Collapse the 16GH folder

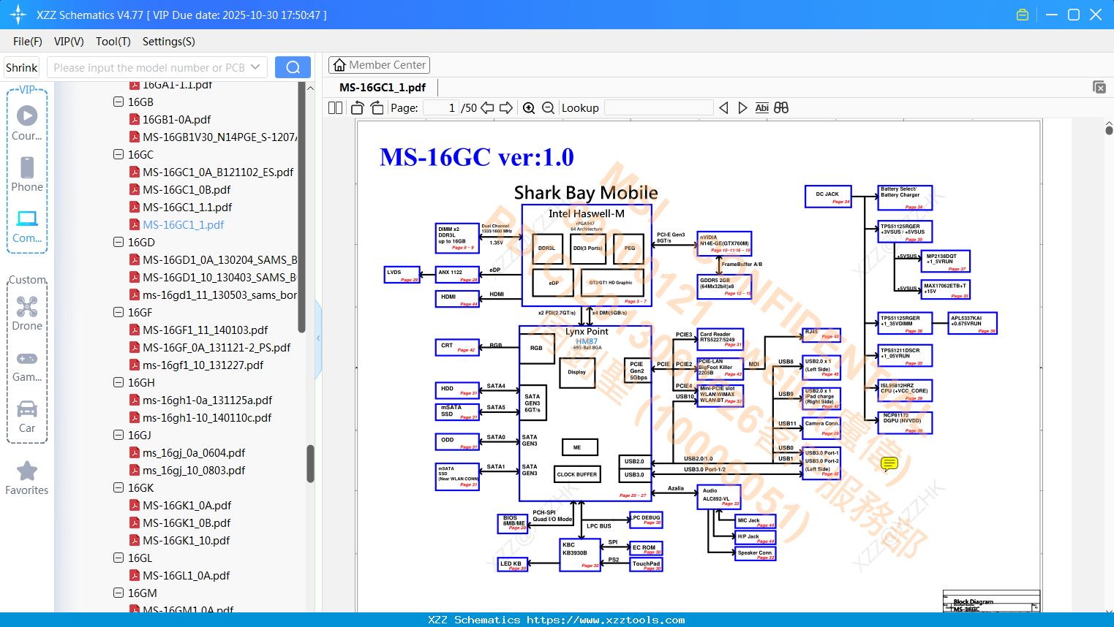pyautogui.click(x=118, y=383)
